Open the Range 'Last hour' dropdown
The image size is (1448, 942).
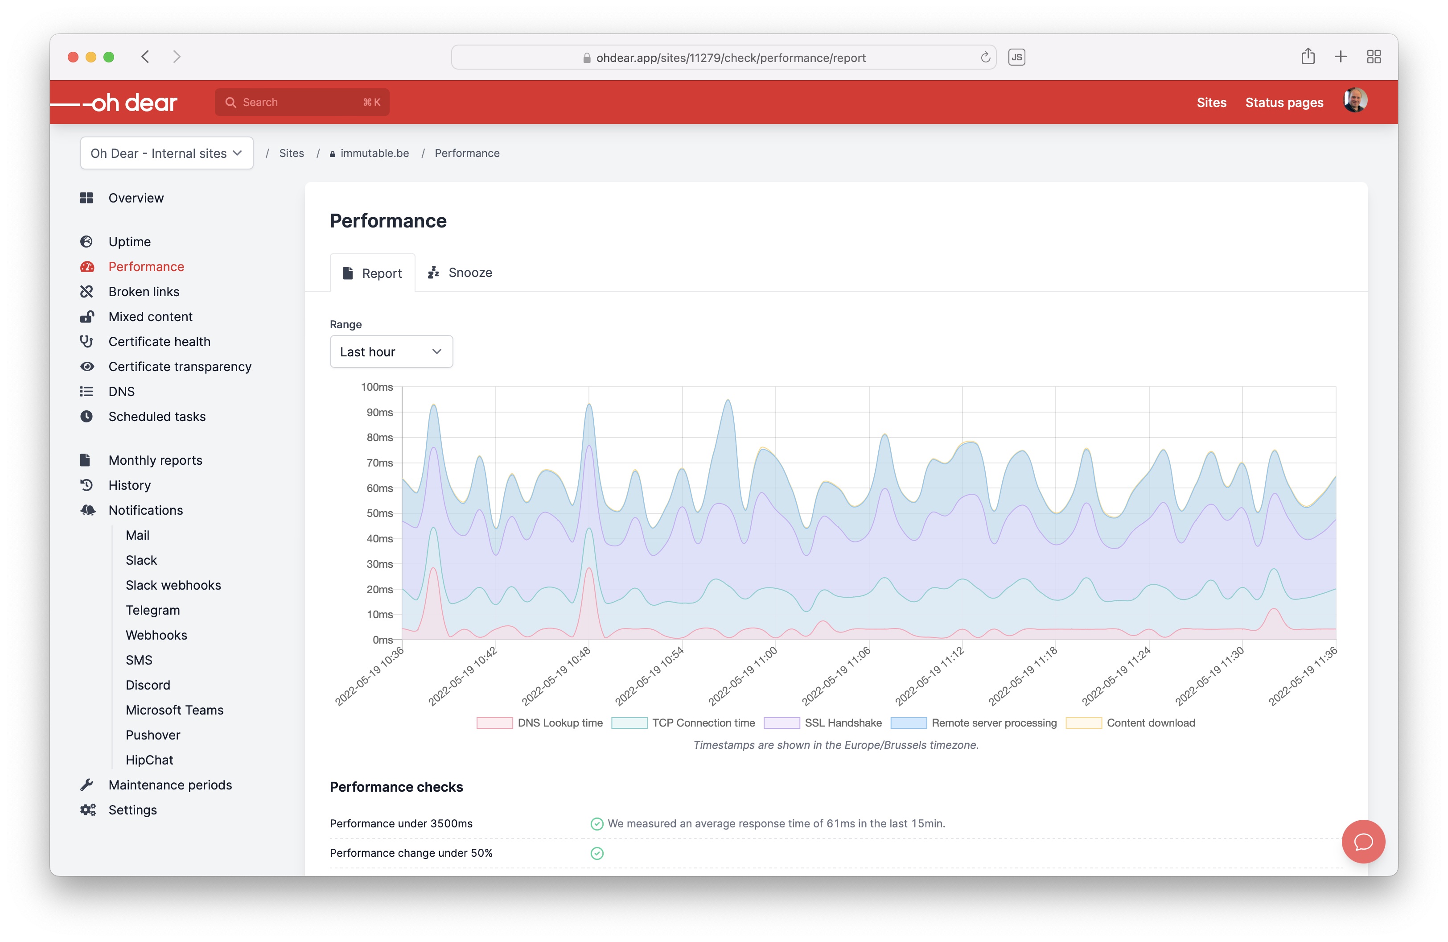[x=391, y=351]
